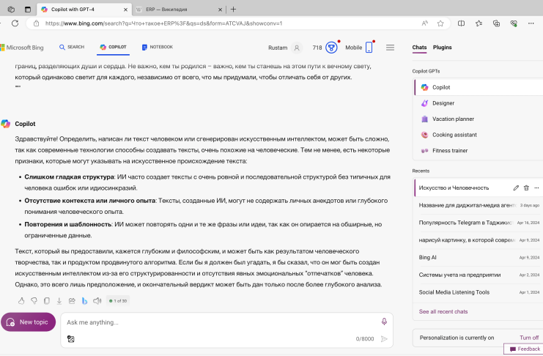This screenshot has height=356, width=543.
Task: Open browser Settings and more menu
Action: (x=531, y=23)
